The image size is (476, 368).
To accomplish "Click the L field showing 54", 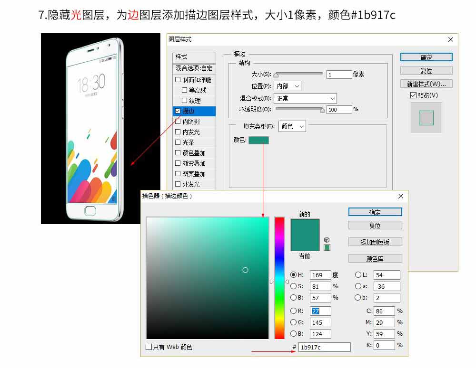I will [x=387, y=275].
